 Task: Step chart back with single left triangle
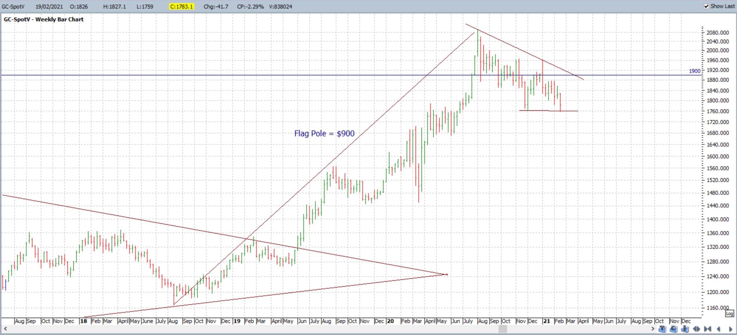719,329
